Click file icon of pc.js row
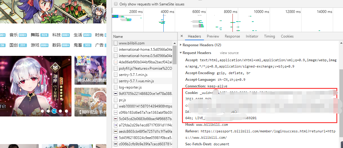343x148 pixels. pyautogui.click(x=116, y=100)
